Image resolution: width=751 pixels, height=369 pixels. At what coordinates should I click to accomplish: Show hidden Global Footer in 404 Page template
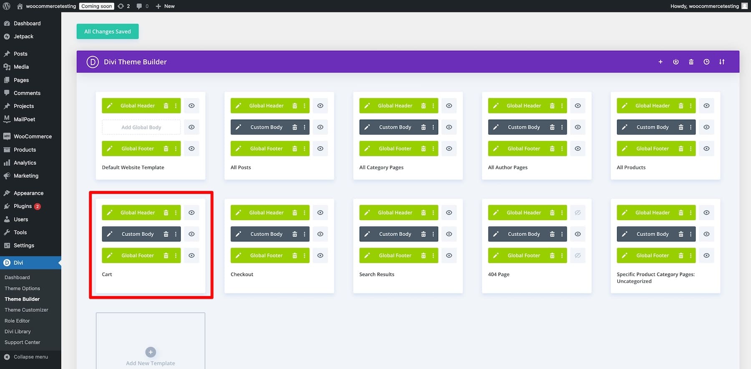coord(578,256)
